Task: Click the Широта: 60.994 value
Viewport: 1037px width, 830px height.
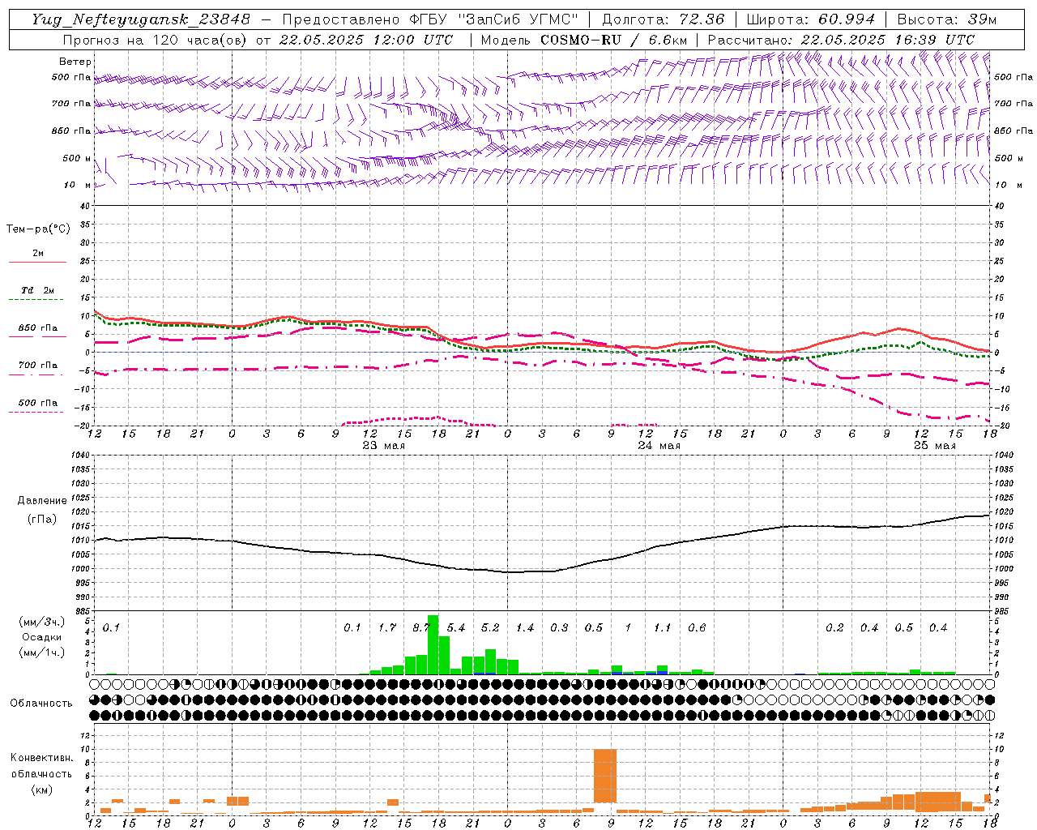Action: tap(811, 19)
